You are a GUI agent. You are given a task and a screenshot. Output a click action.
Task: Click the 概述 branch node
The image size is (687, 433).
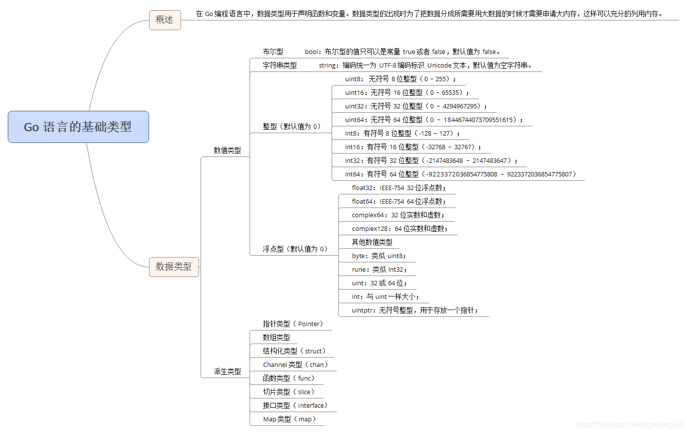[165, 20]
